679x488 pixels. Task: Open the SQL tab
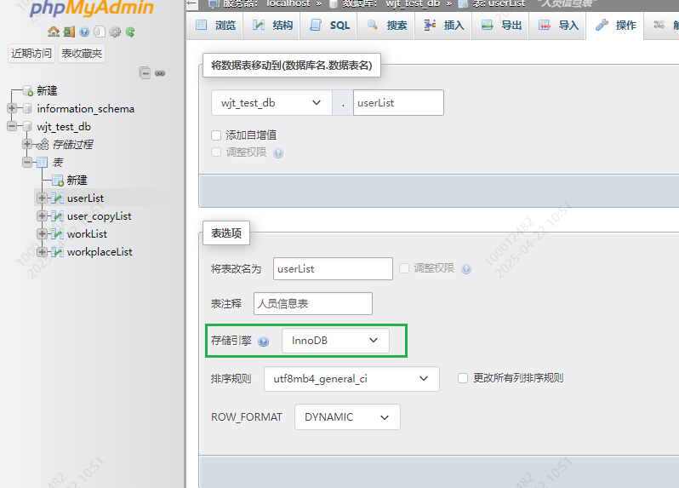tap(328, 26)
